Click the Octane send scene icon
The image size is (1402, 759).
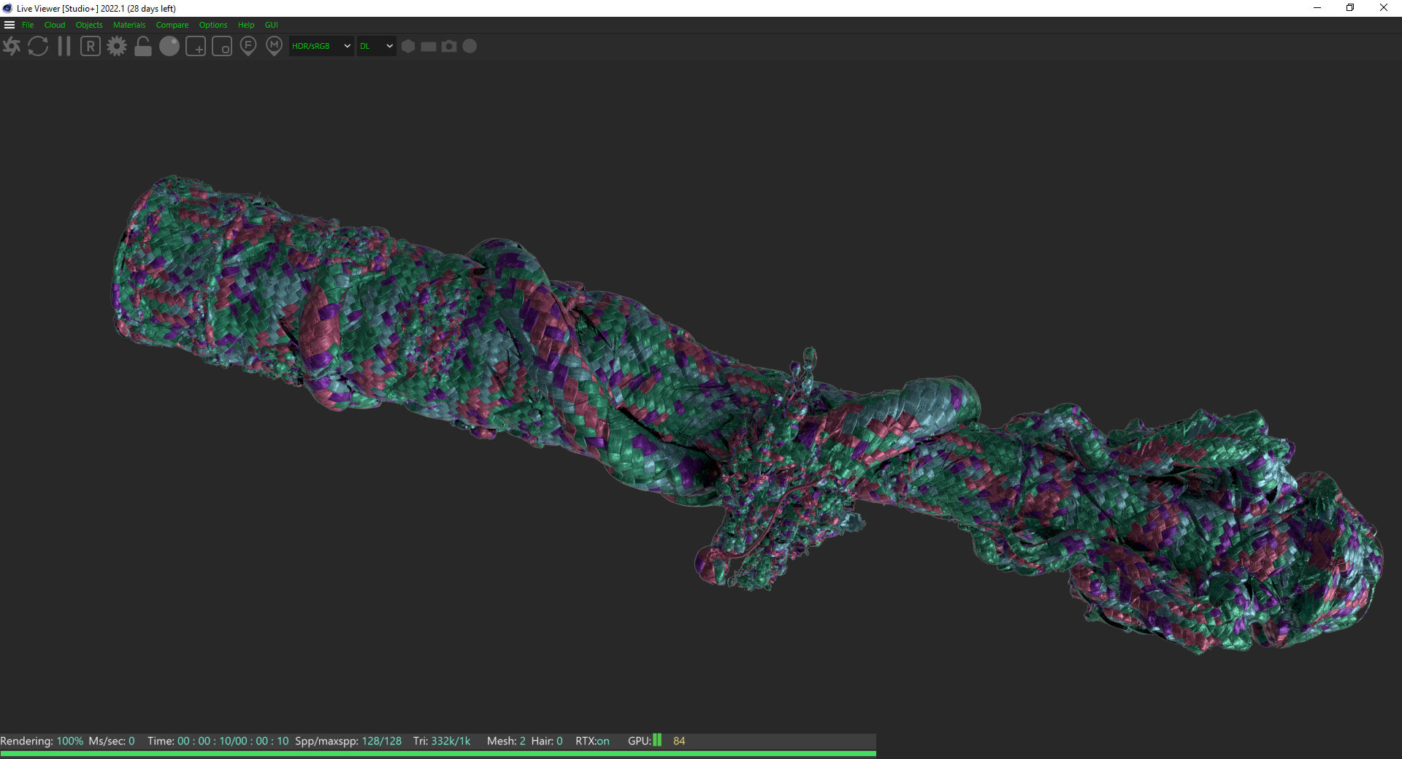12,47
